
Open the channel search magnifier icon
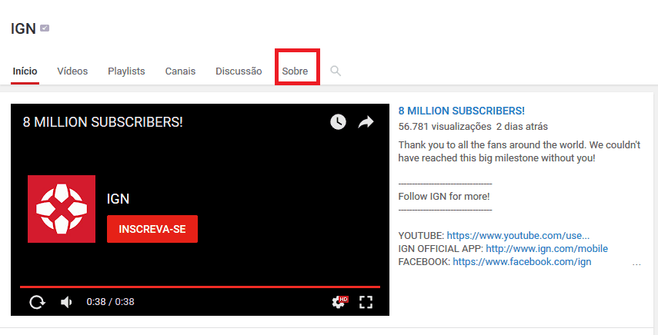336,71
